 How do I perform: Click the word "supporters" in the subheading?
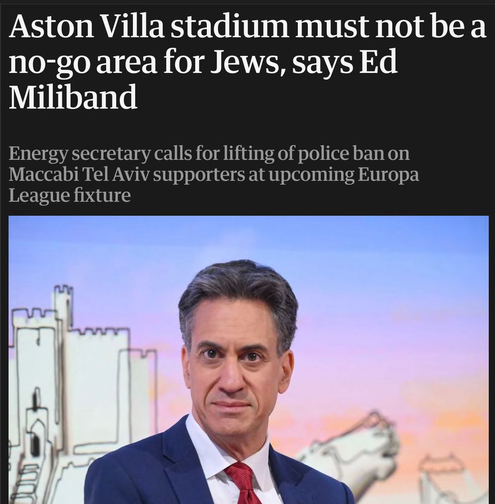[199, 175]
